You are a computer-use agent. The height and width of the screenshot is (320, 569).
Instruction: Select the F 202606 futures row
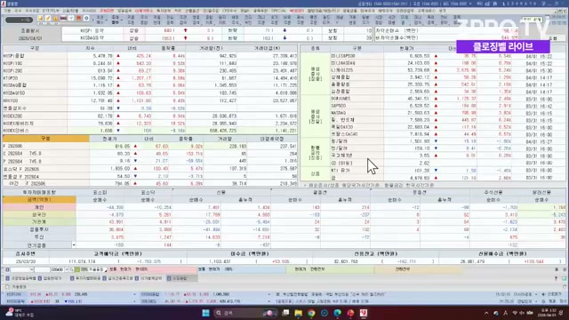[150, 146]
